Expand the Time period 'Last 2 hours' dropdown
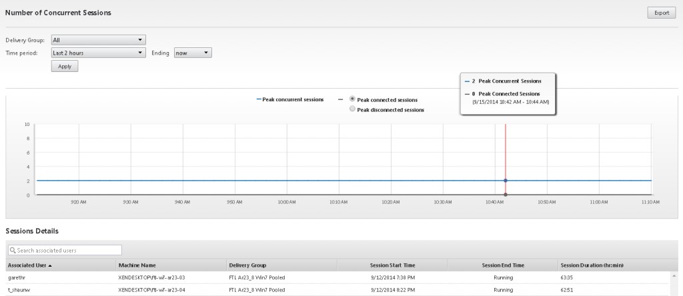683x296 pixels. (99, 53)
